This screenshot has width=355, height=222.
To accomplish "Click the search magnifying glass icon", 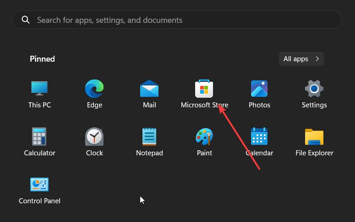I will pos(26,20).
